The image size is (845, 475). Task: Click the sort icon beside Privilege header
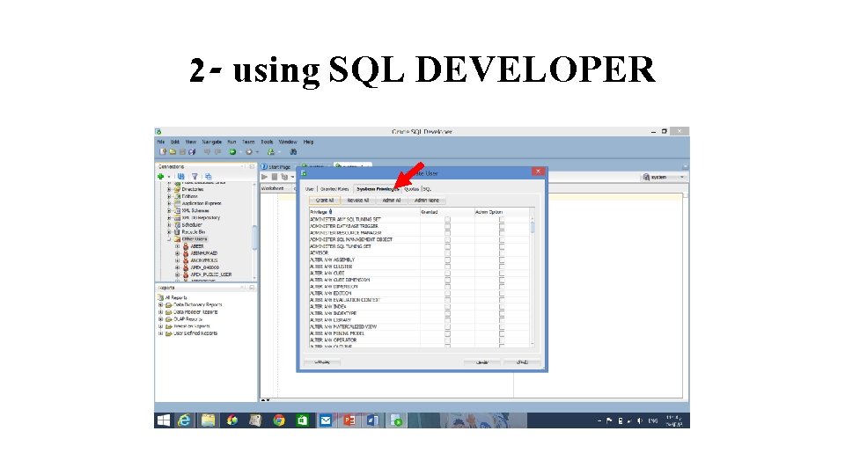330,212
